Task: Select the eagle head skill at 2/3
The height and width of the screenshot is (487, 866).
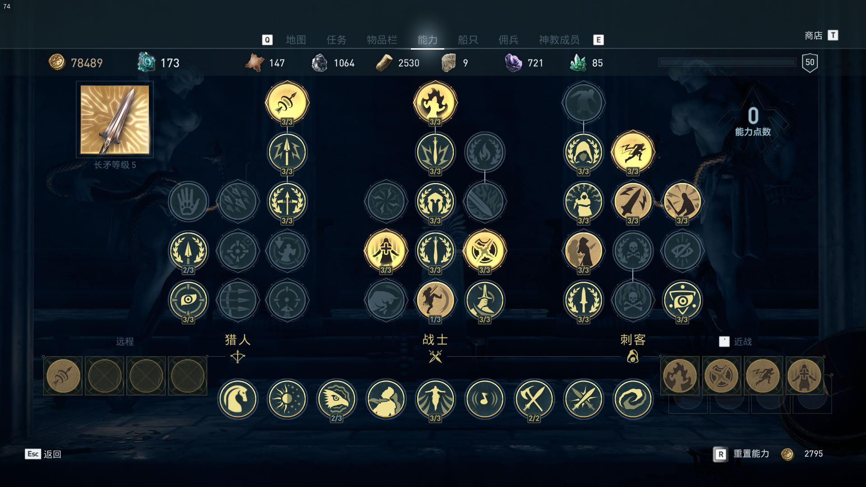Action: pyautogui.click(x=336, y=399)
